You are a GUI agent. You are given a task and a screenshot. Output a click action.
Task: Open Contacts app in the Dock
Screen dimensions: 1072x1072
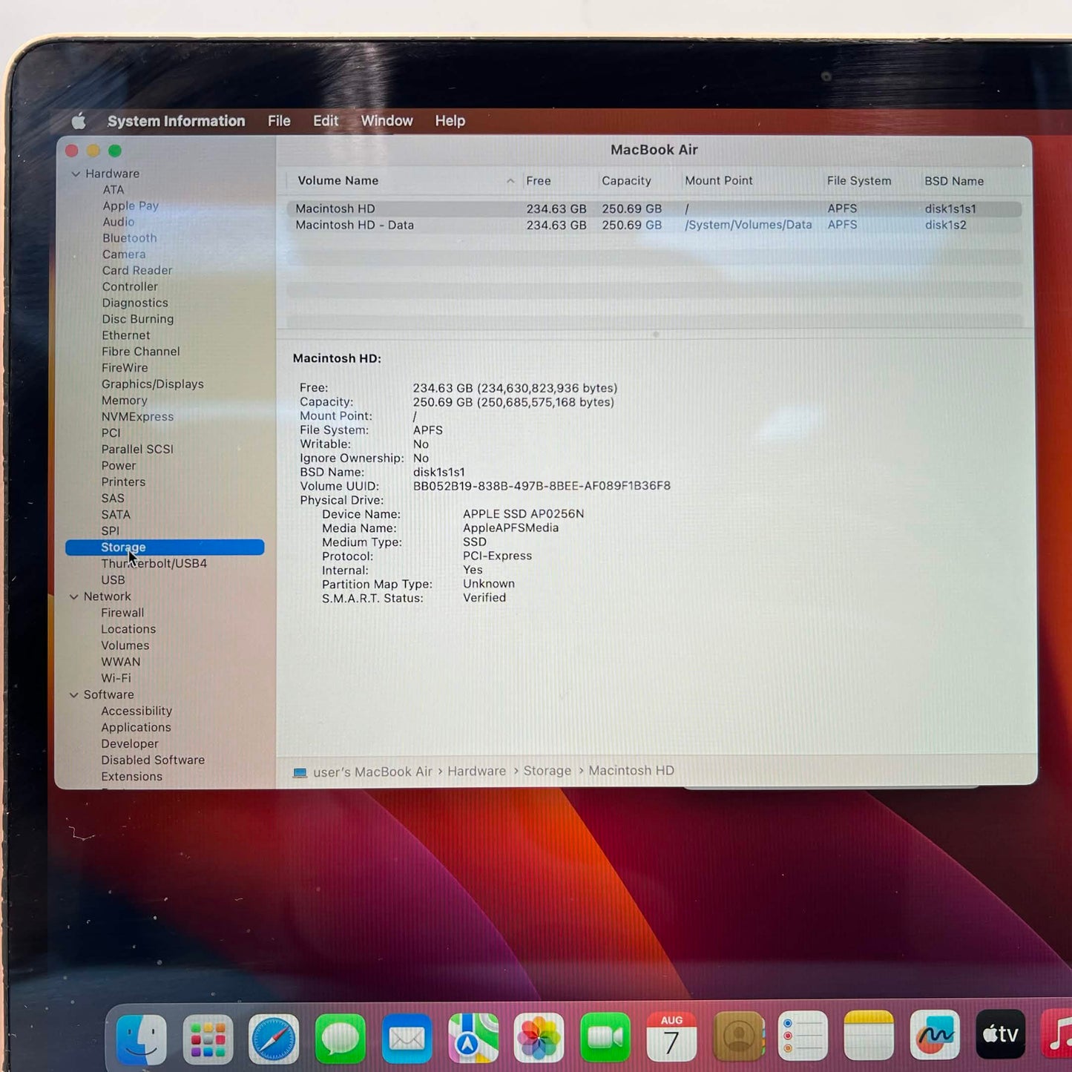(738, 1036)
